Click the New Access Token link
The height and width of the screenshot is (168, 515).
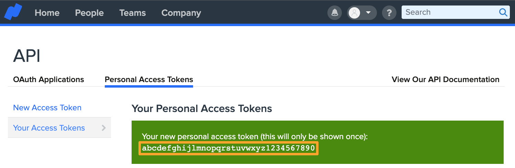coord(47,108)
